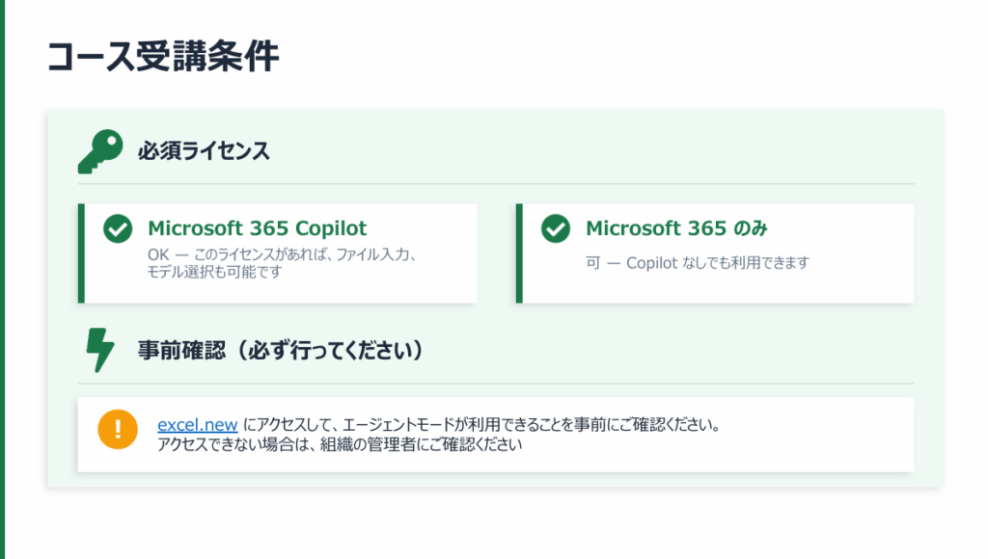The image size is (988, 559).
Task: Click the 必須ライセンス section heading
Action: point(203,151)
